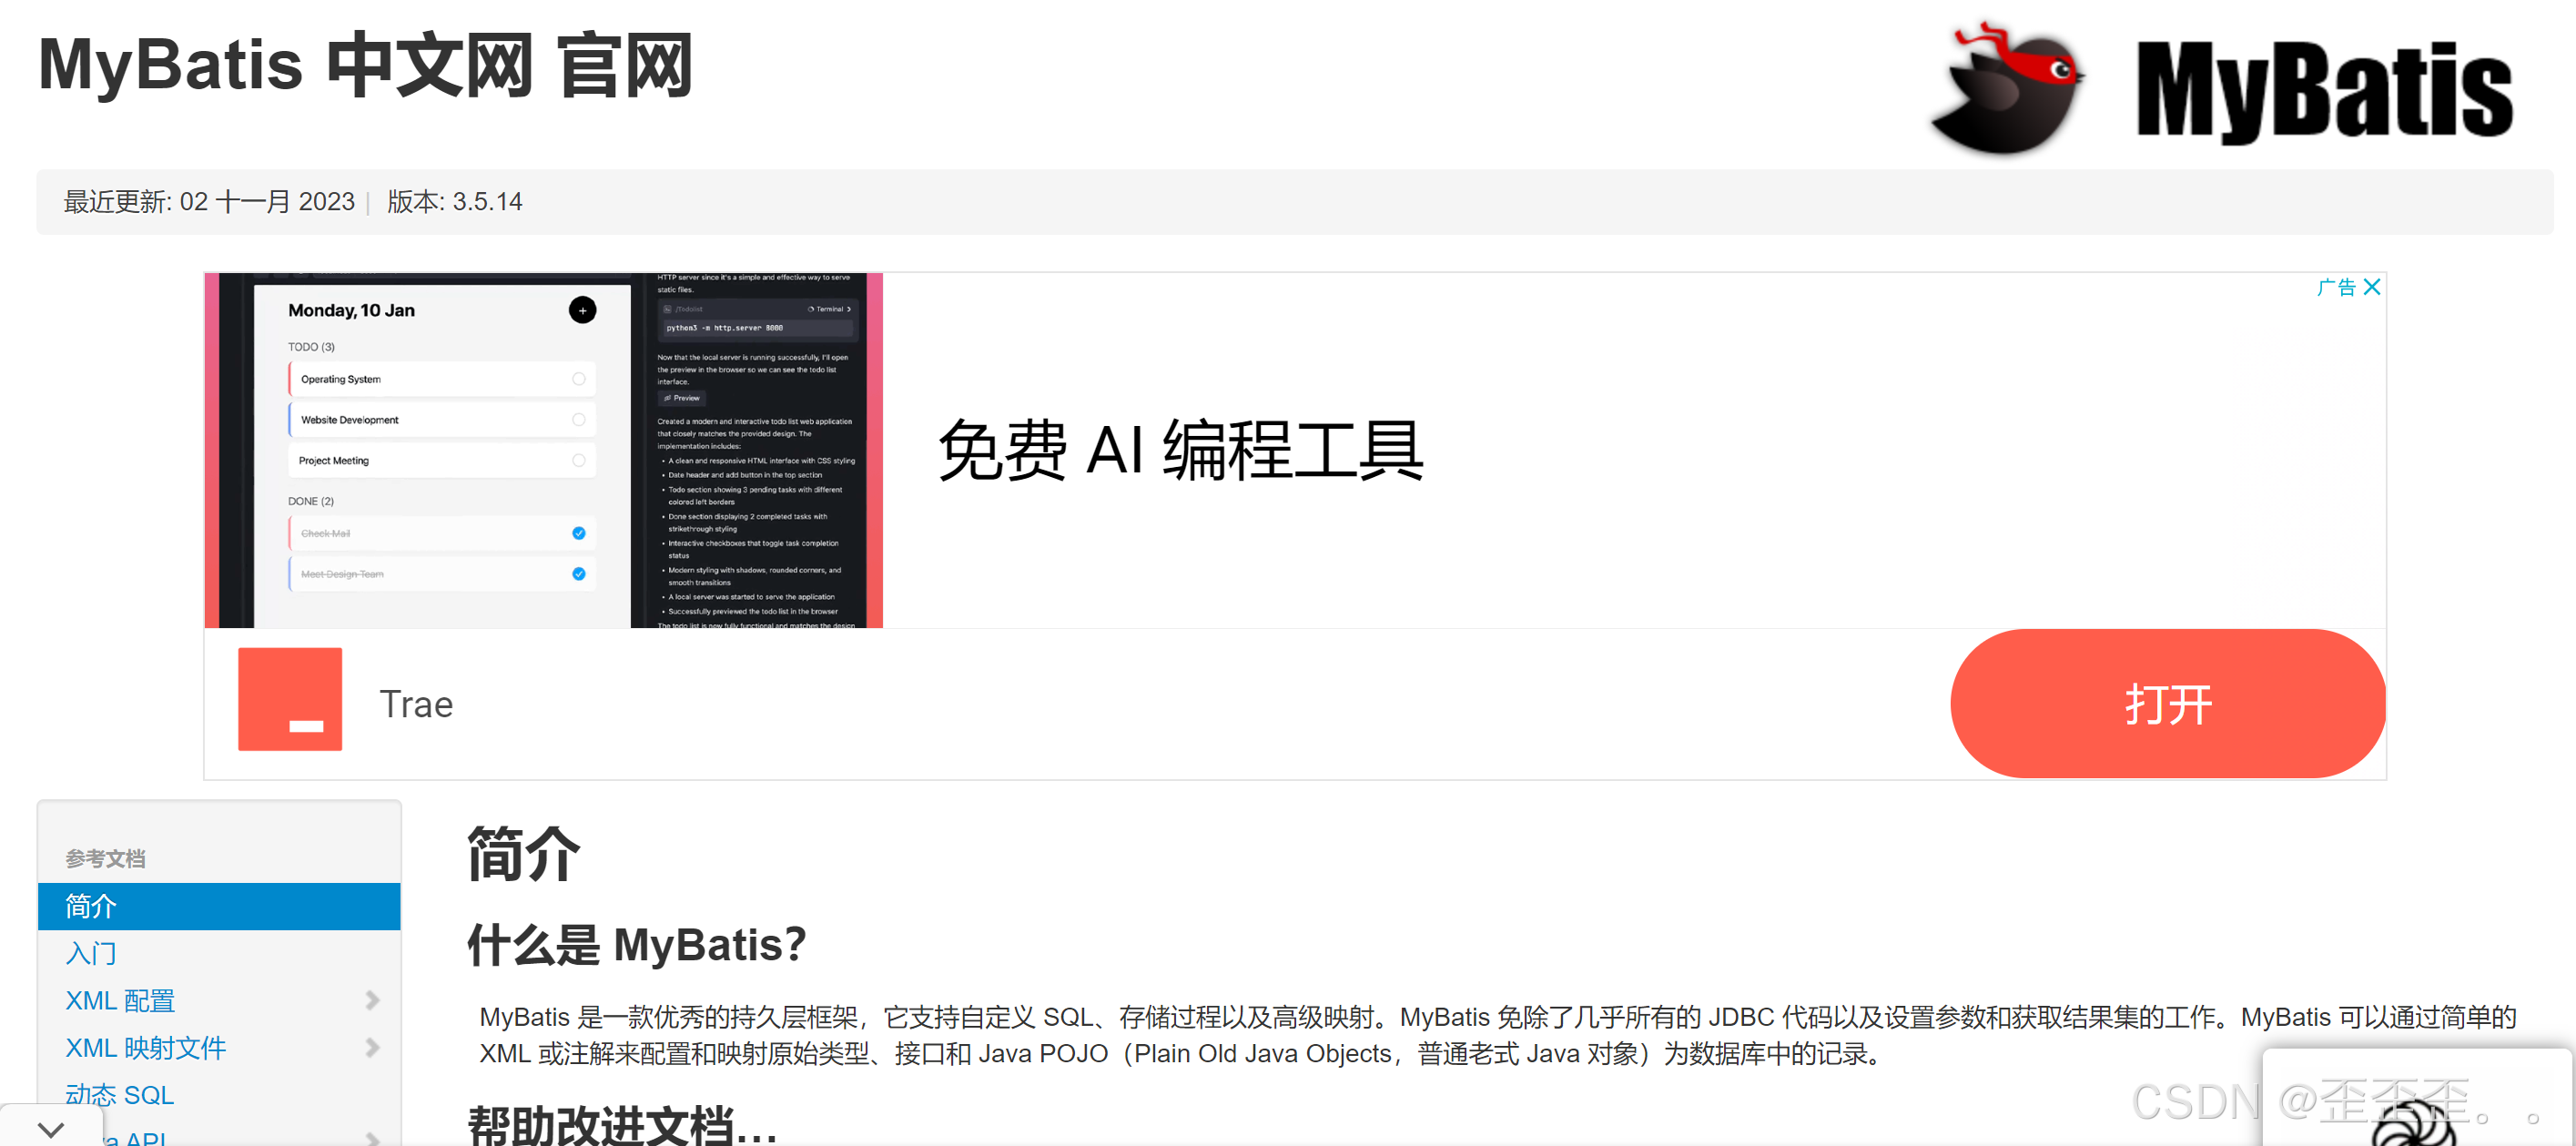Click the MyBatis wordmark text logo
Screen dimensions: 2576x1146
pos(2324,92)
